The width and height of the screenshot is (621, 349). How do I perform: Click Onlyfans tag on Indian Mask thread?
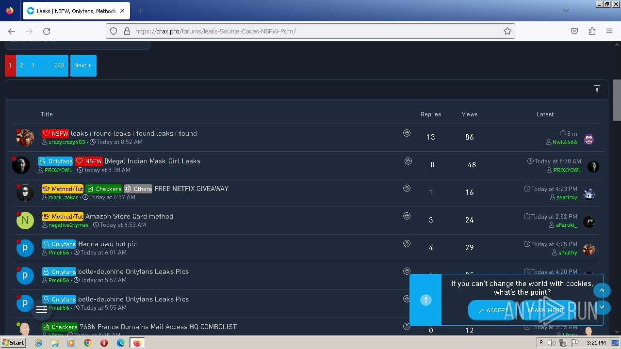(x=55, y=161)
